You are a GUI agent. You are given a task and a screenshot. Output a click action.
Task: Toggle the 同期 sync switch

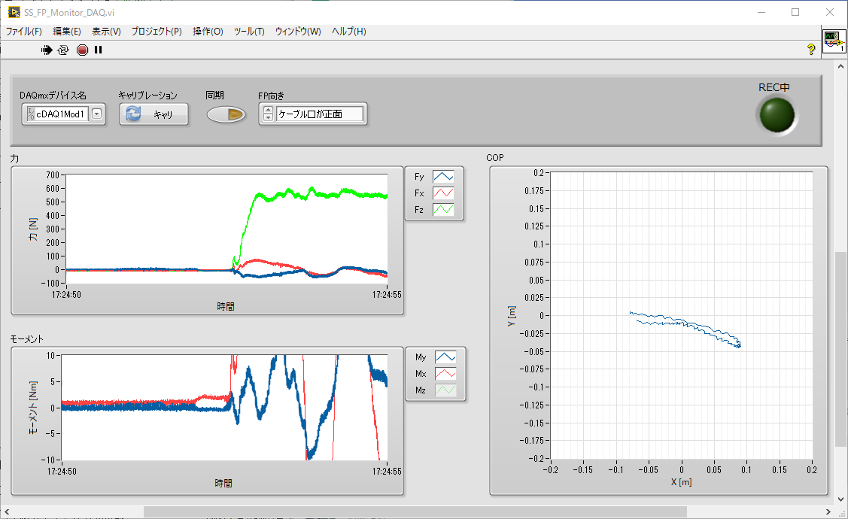(x=226, y=114)
